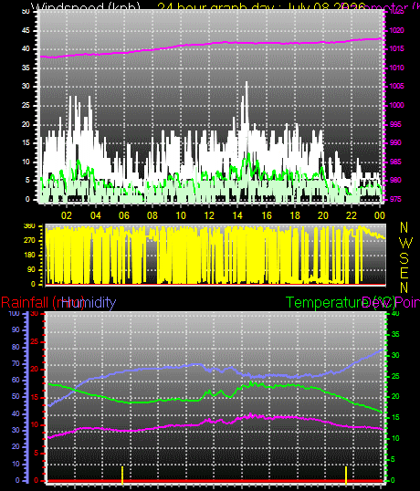Click the 24 hour graph day title
The width and height of the screenshot is (420, 491).
pos(261,7)
